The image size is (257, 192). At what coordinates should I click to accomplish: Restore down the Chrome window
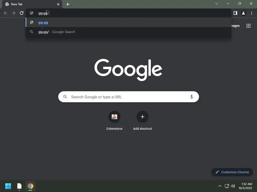(x=240, y=3)
